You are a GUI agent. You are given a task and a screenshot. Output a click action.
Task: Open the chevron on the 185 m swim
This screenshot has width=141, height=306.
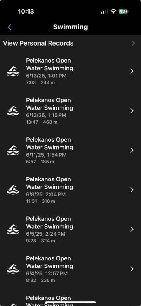[132, 150]
